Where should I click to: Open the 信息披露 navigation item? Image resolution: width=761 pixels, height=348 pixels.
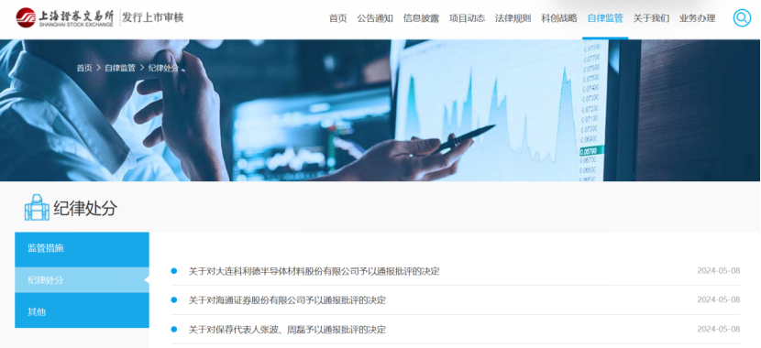[x=421, y=18]
